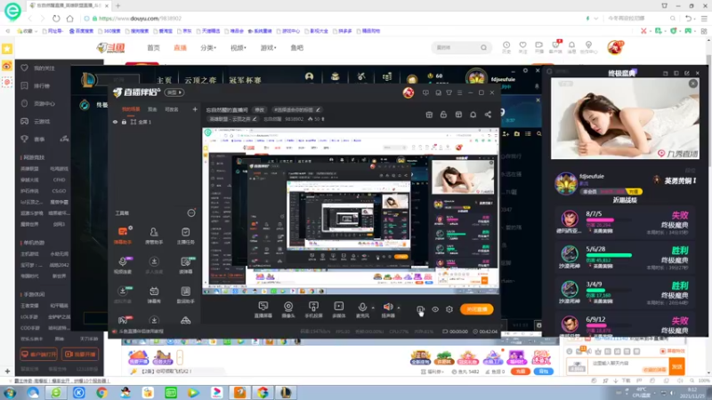Click the mode switch pill next to 直播伴侣 logo
Viewport: 712px width, 400px height.
[x=174, y=92]
